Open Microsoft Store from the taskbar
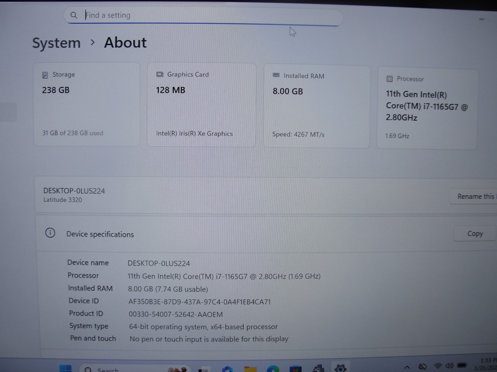Viewport: 497px width, 372px height. click(x=295, y=369)
